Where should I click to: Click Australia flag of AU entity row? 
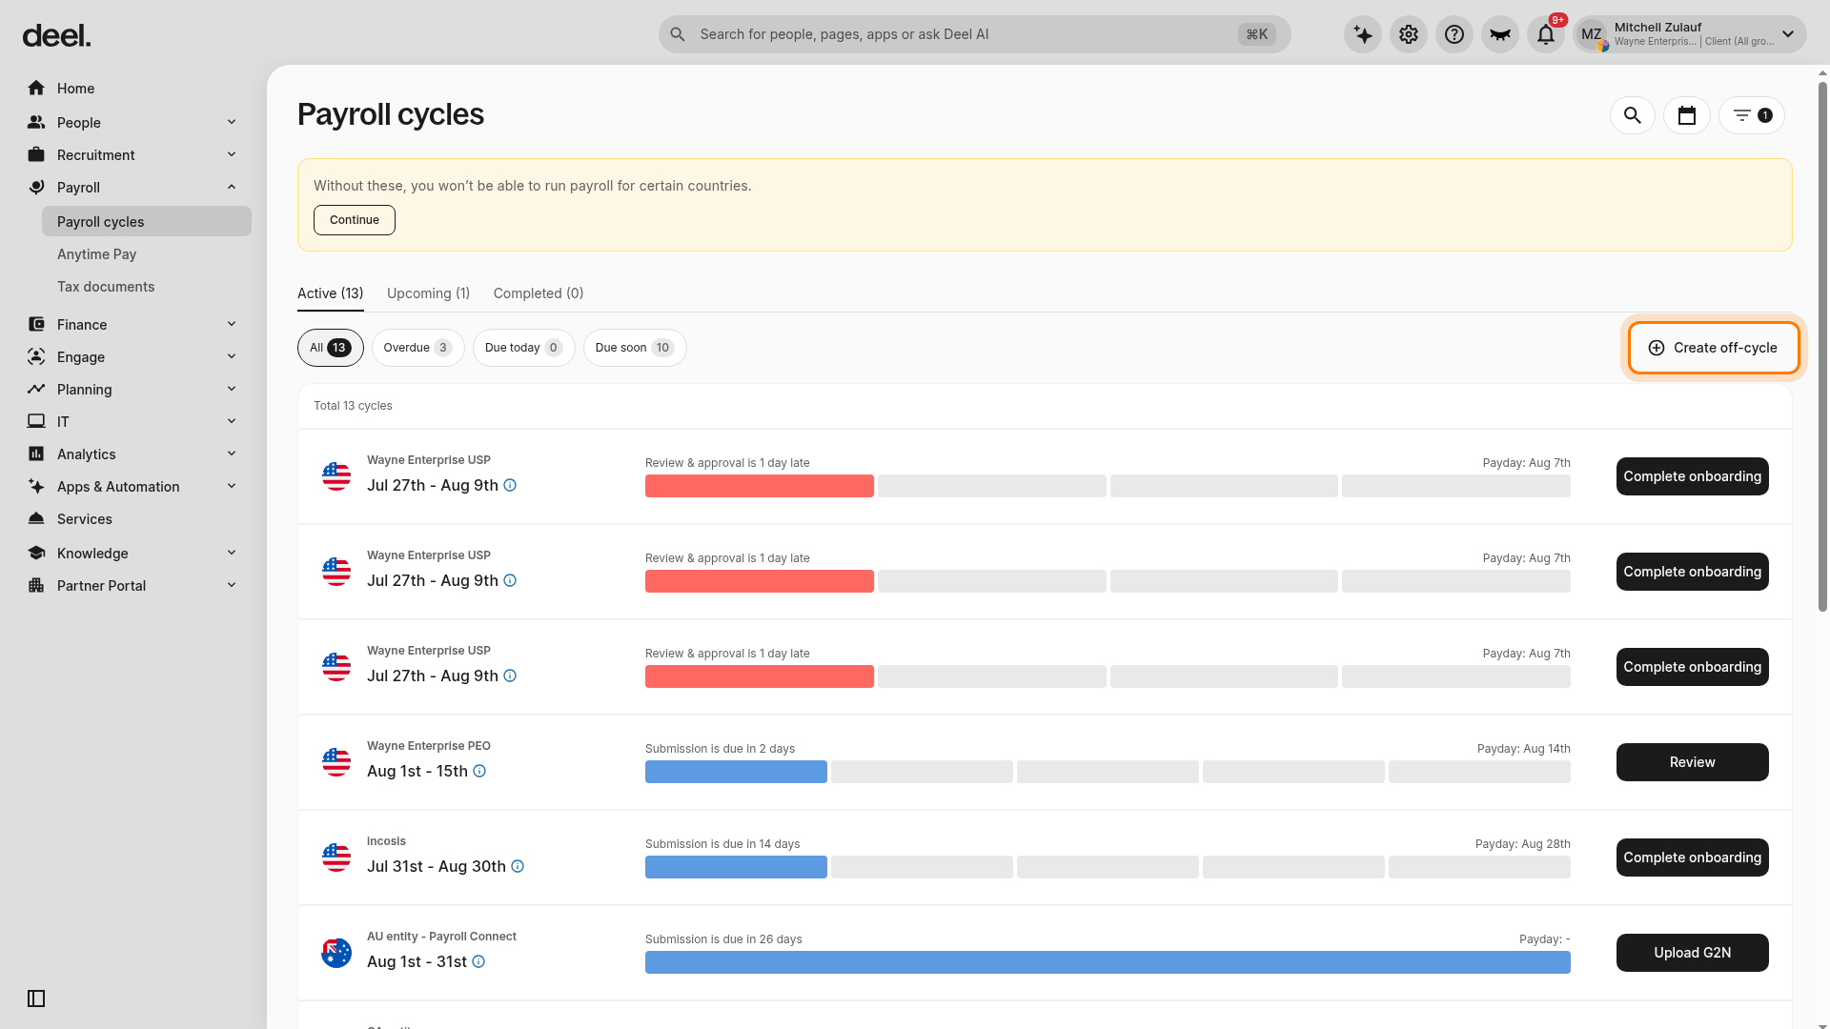tap(336, 953)
